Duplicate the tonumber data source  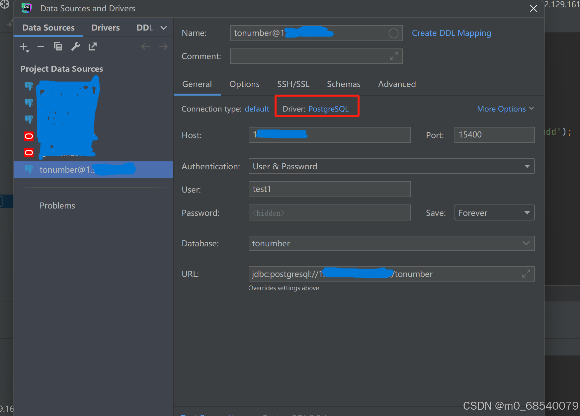[58, 47]
